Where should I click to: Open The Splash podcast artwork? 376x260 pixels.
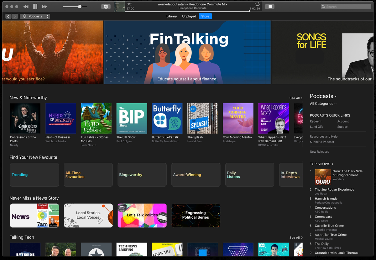click(x=203, y=119)
